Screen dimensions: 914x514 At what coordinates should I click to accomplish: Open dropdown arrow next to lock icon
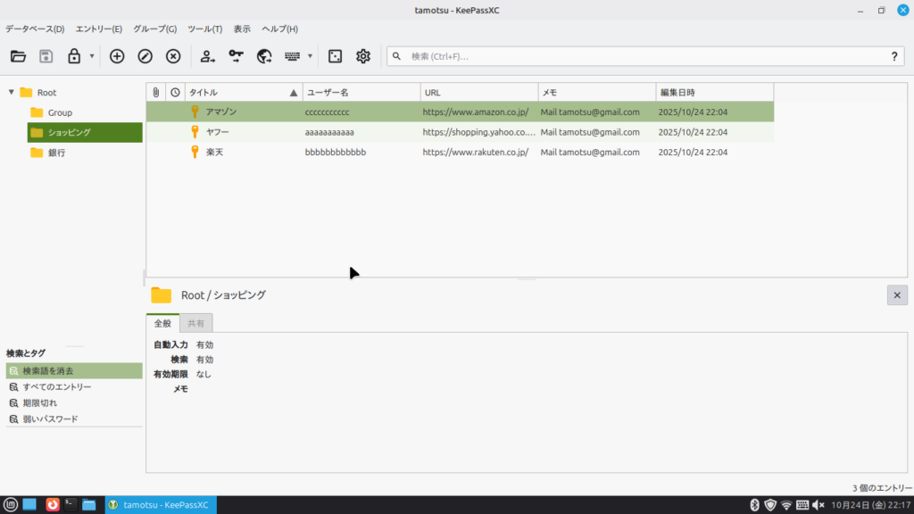click(x=91, y=56)
